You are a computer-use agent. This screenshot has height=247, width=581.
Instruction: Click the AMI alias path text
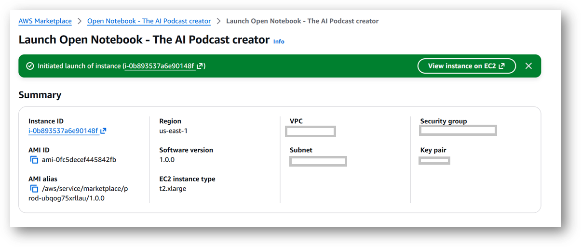(78, 193)
